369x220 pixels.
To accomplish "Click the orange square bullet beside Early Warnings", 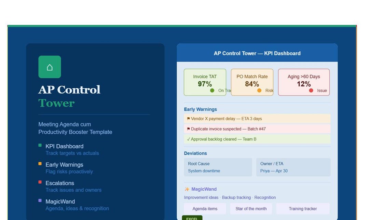I will pyautogui.click(x=40, y=164).
